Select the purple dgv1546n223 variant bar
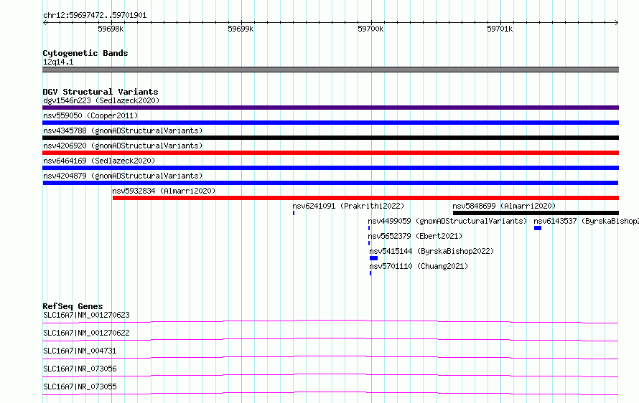 coord(330,108)
